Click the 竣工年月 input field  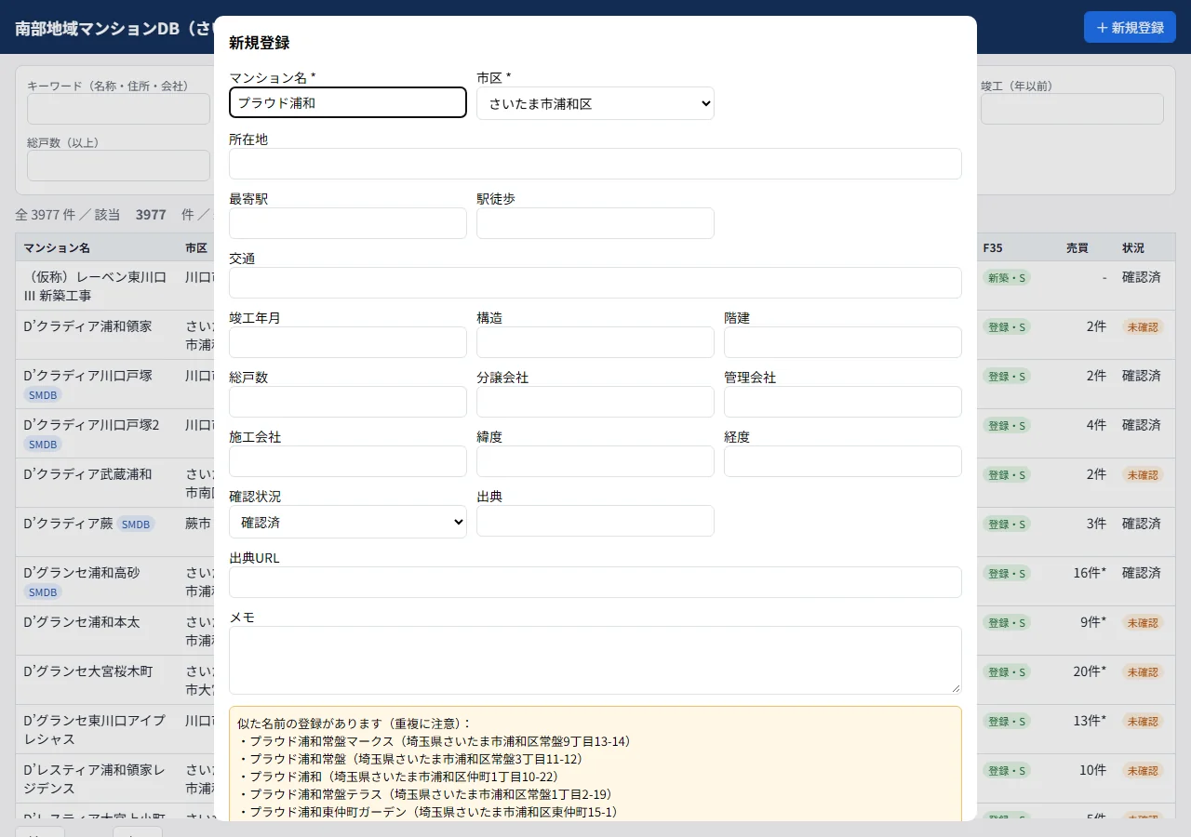[x=348, y=342]
